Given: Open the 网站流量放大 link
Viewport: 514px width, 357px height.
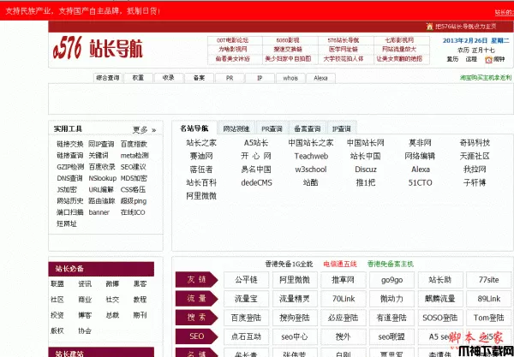Looking at the screenshot, I should (399, 50).
